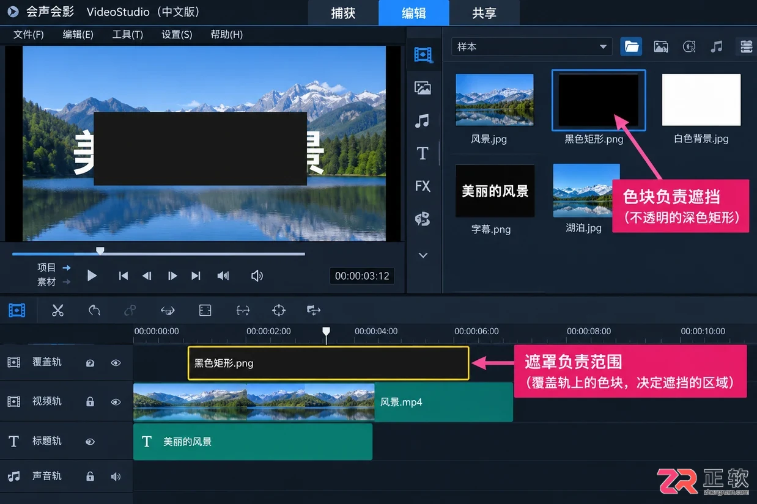Image resolution: width=757 pixels, height=504 pixels.
Task: Toggle the video filter icon in library
Action: point(689,46)
